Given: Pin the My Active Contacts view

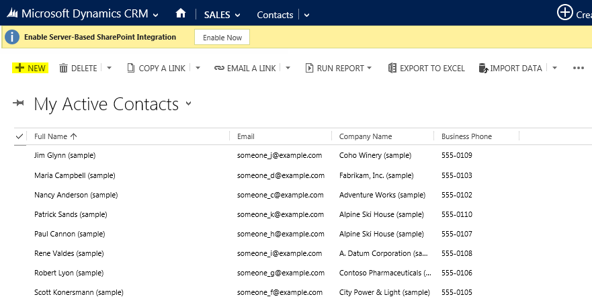Looking at the screenshot, I should pos(18,103).
